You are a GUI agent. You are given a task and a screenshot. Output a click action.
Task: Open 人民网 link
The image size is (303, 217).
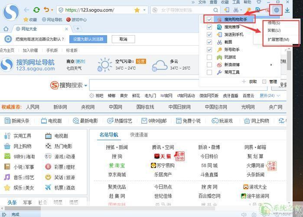33,107
